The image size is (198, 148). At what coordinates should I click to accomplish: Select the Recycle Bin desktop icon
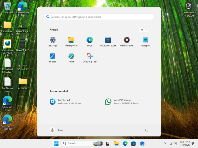pos(8,8)
